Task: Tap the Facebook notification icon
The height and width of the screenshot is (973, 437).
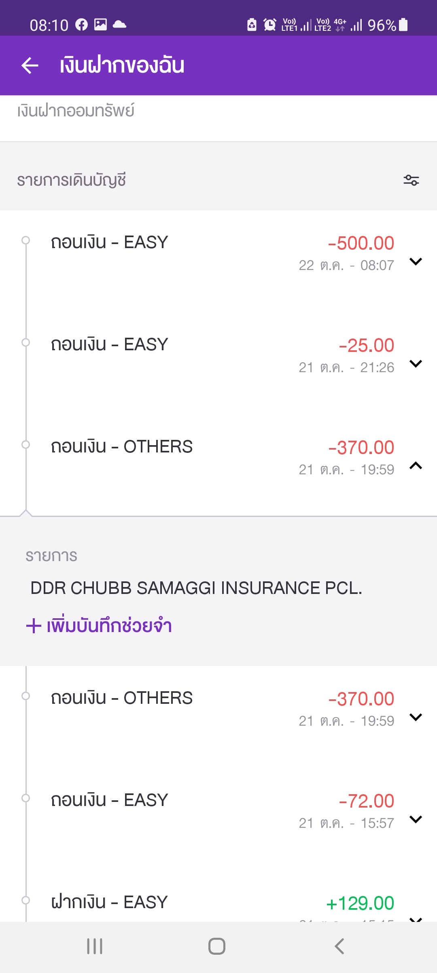Action: click(x=81, y=25)
